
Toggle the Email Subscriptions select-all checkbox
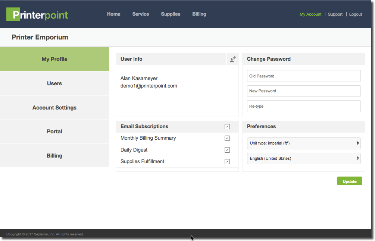click(x=227, y=127)
